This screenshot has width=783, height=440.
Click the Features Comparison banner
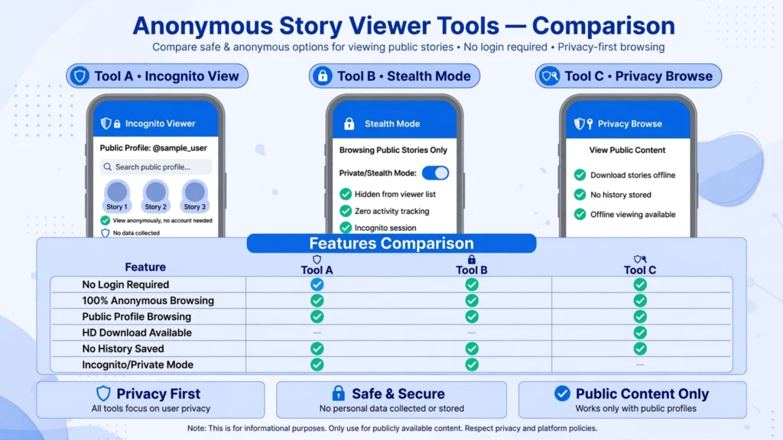tap(391, 243)
